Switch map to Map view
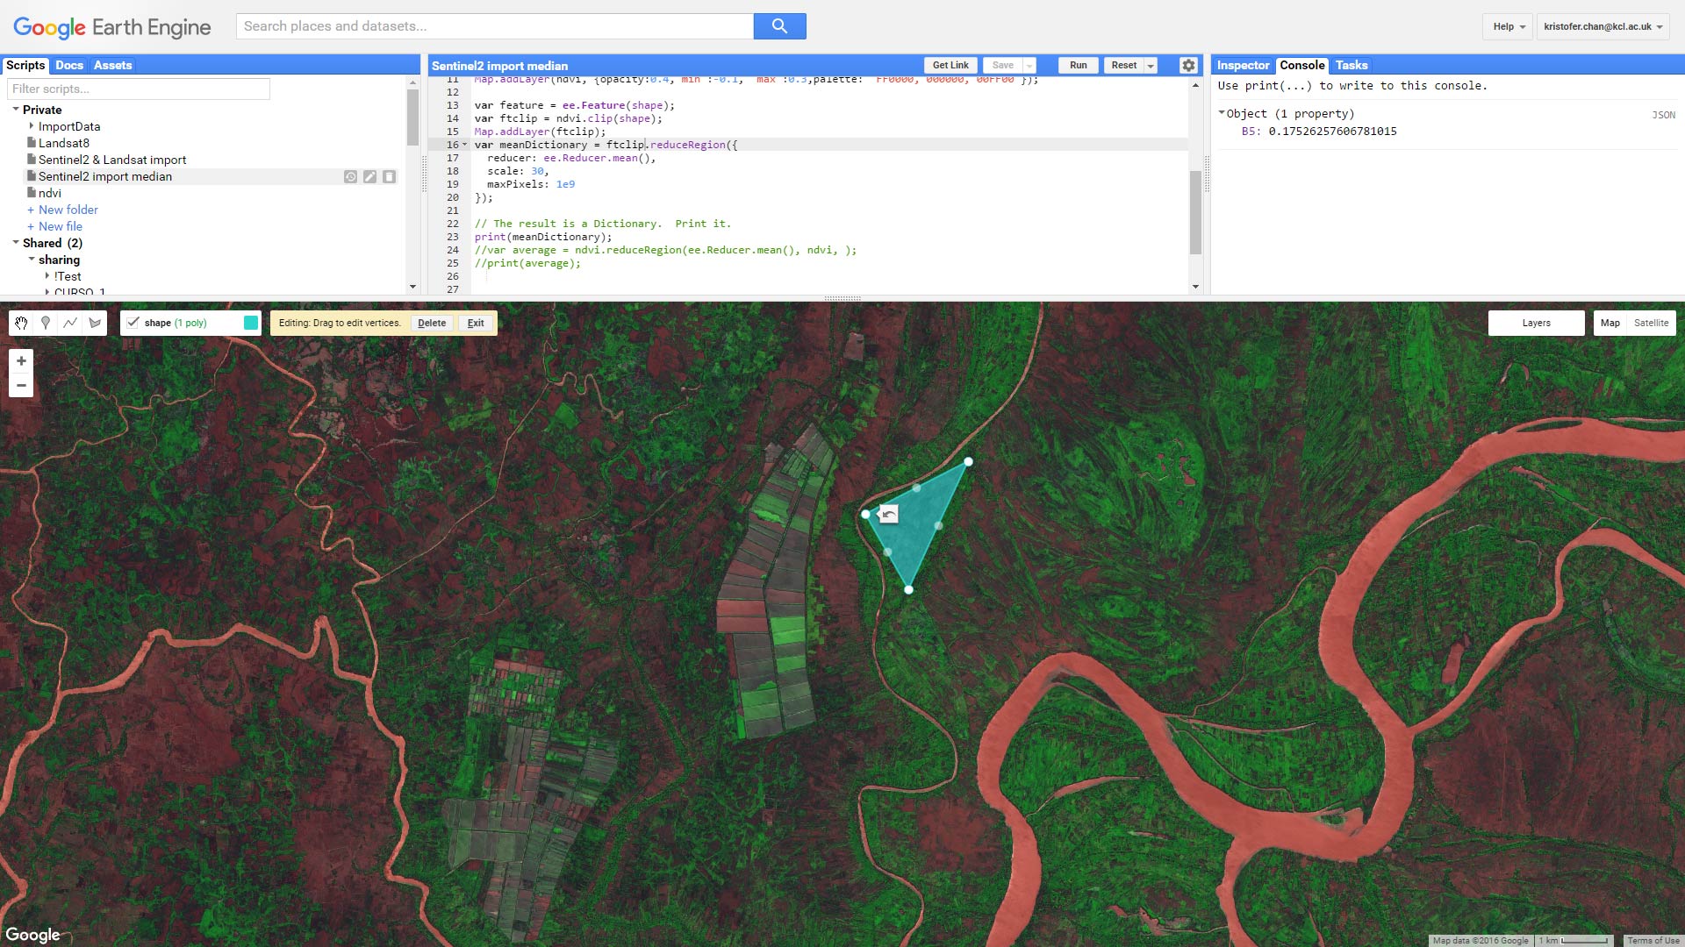 pos(1610,323)
